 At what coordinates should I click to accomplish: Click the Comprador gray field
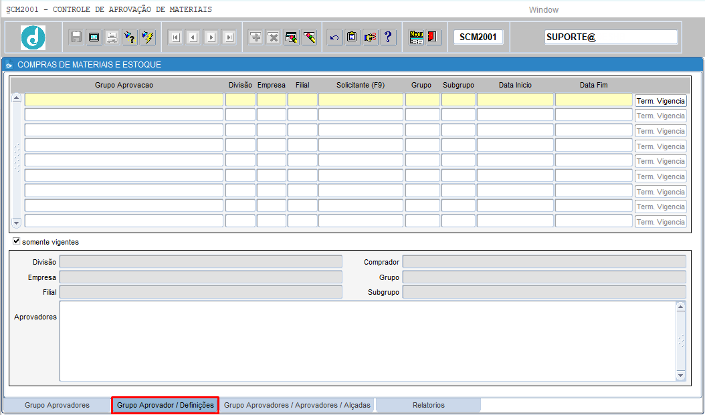(x=544, y=262)
